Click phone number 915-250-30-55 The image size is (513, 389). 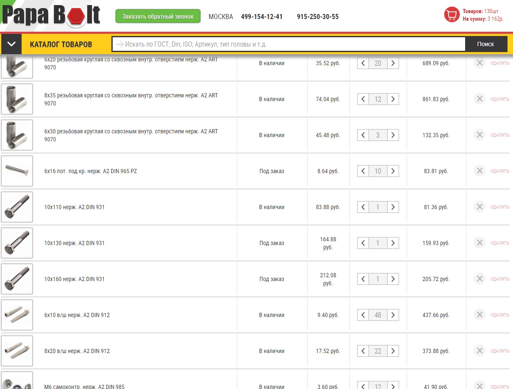318,17
